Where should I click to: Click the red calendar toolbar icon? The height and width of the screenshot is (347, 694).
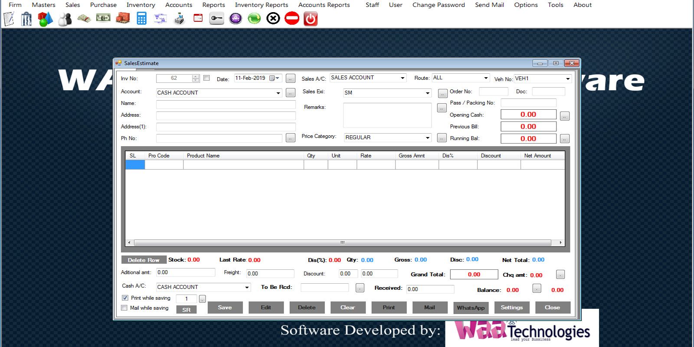[198, 18]
